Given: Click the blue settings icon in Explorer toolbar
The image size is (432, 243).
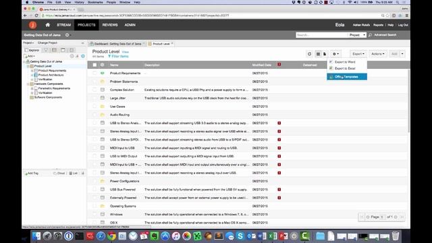Looking at the screenshot, I should click(83, 56).
